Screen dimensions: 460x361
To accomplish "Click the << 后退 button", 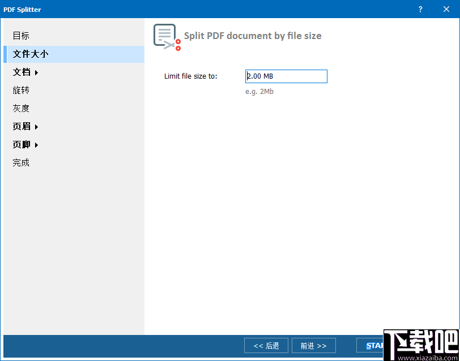I will pos(266,345).
